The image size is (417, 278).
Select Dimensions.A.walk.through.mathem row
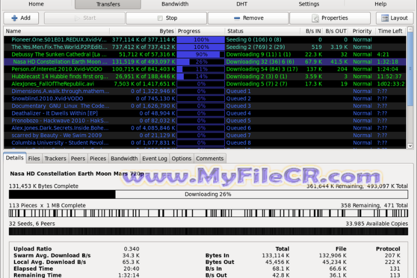click(205, 92)
